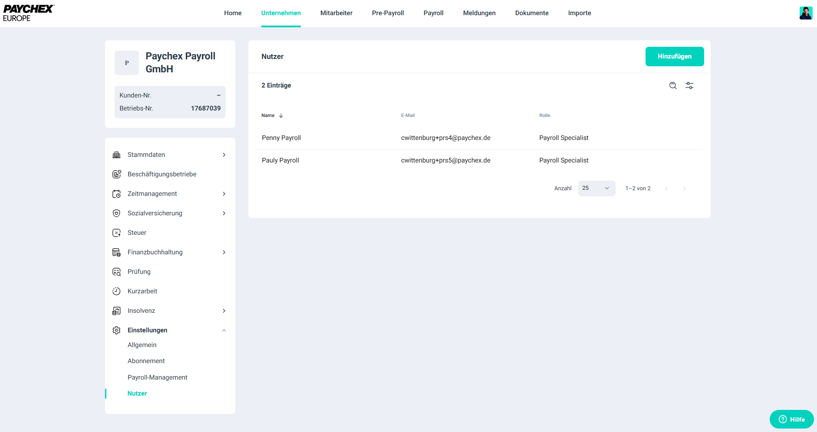817x432 pixels.
Task: Sort table by Name column arrow
Action: click(x=281, y=116)
